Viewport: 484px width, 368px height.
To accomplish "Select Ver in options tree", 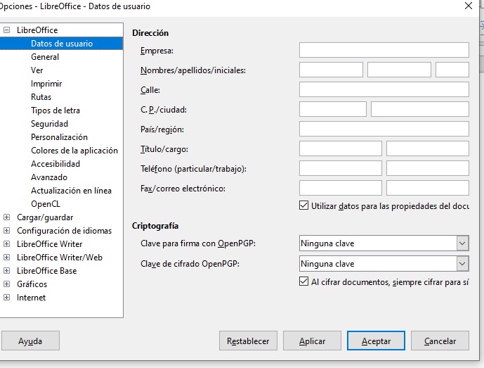I will coord(37,70).
